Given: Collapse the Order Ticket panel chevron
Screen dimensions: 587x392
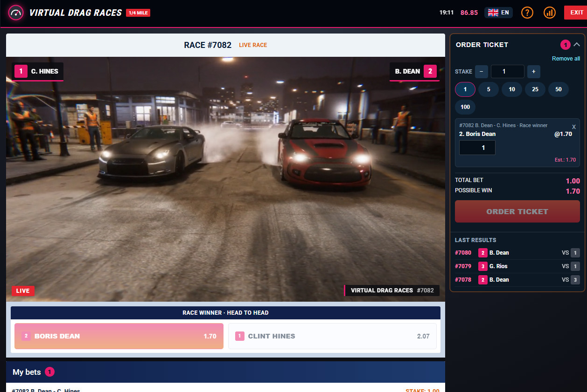Looking at the screenshot, I should click(x=577, y=45).
